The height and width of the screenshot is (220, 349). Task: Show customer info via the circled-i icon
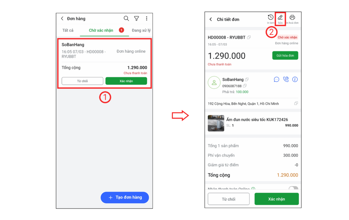click(295, 79)
